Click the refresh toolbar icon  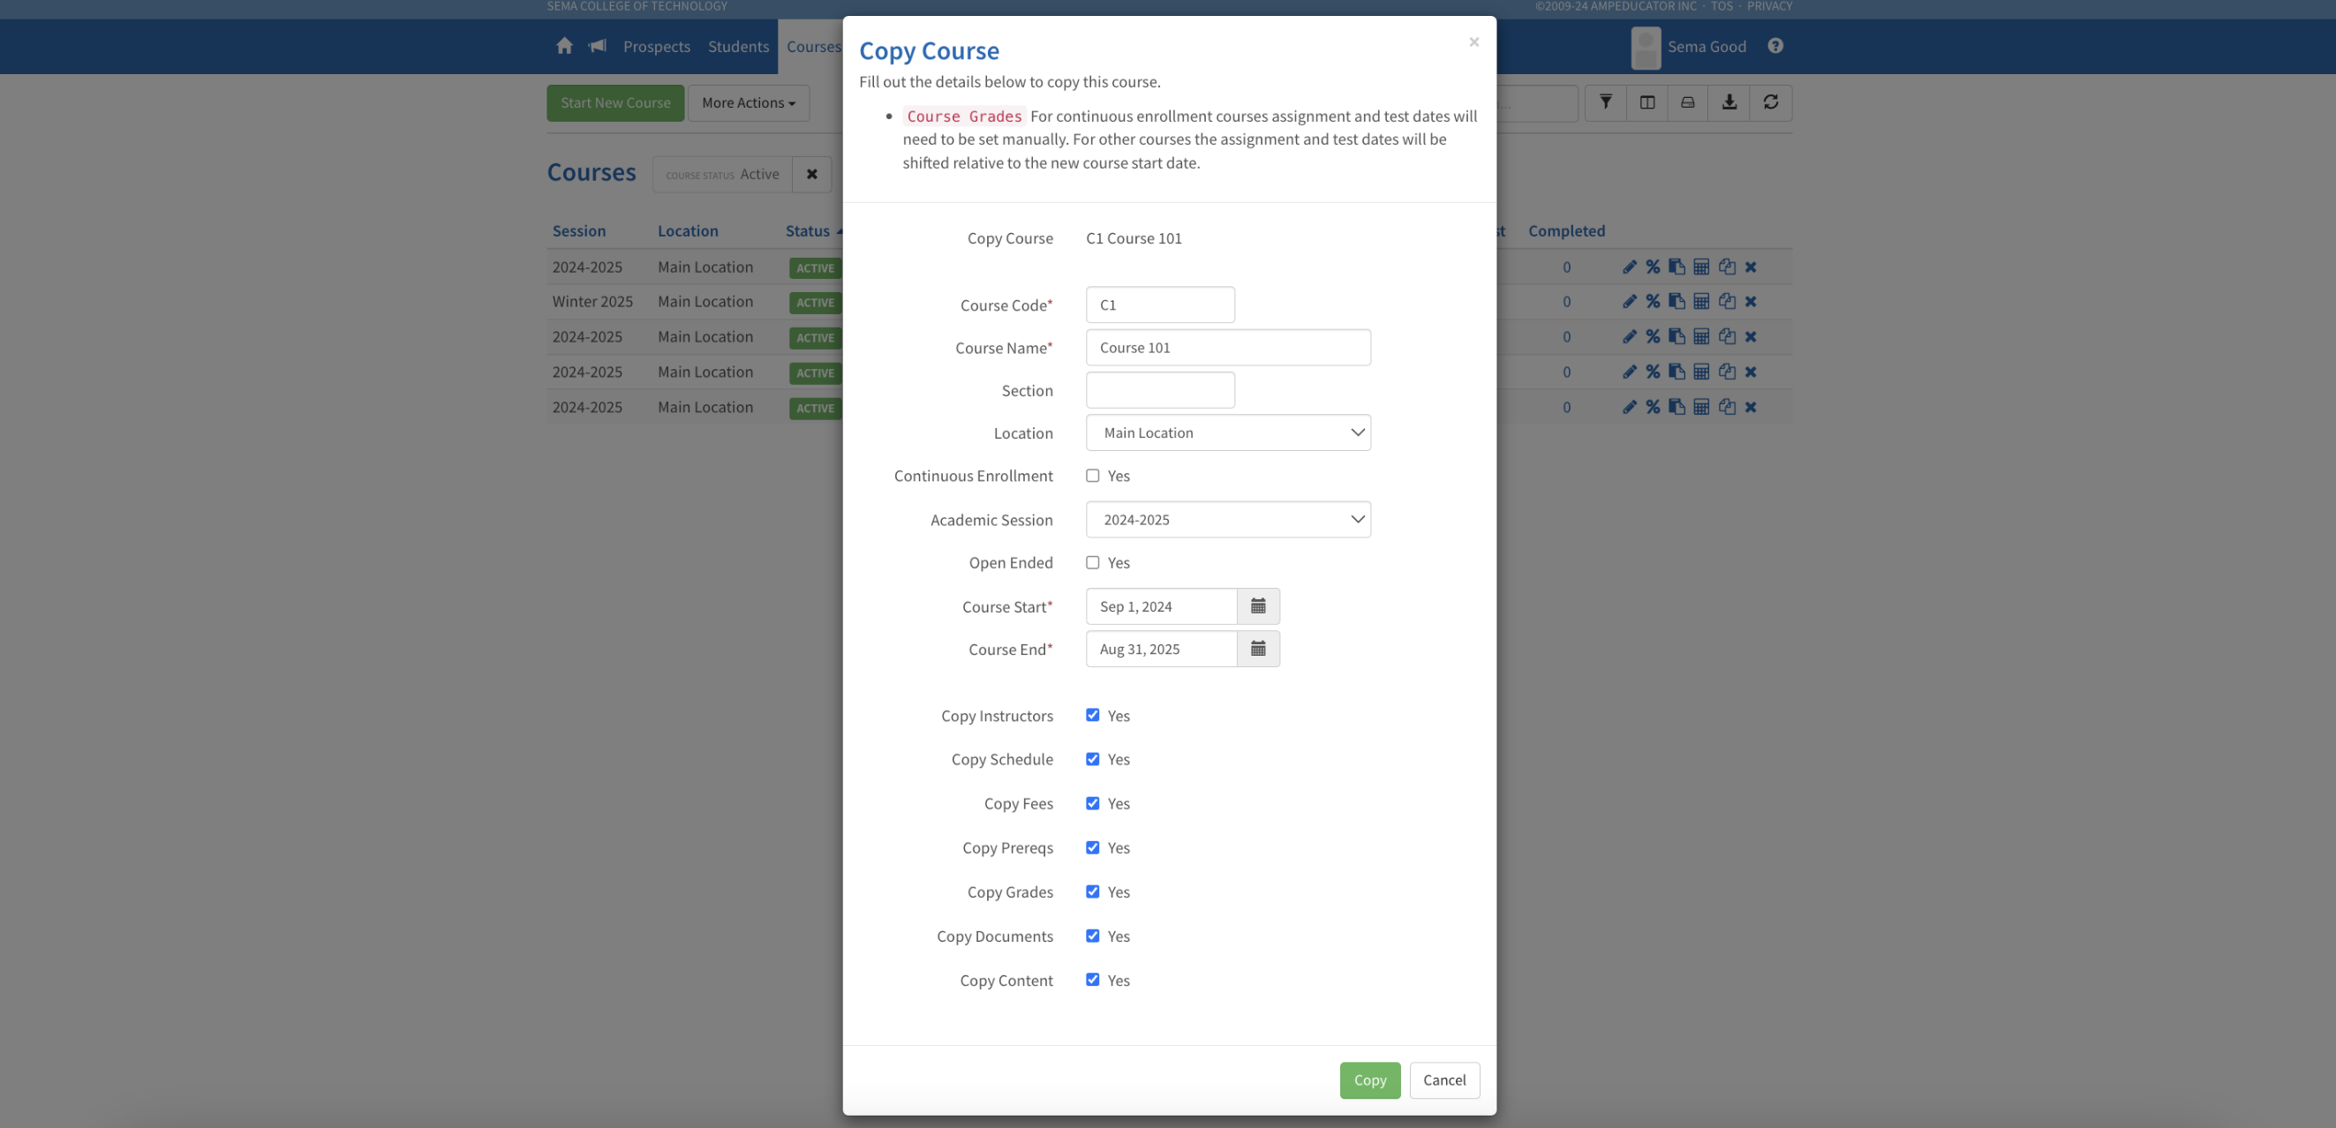pyautogui.click(x=1770, y=102)
